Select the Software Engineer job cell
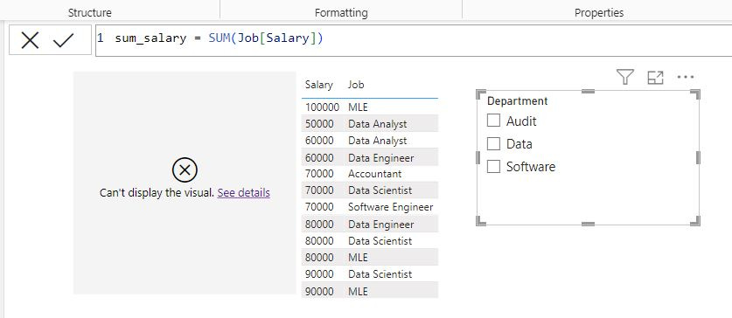 (391, 207)
